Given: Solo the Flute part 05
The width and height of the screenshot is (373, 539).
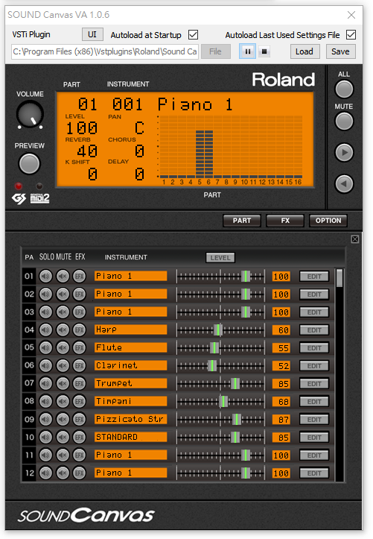Looking at the screenshot, I should 45,347.
